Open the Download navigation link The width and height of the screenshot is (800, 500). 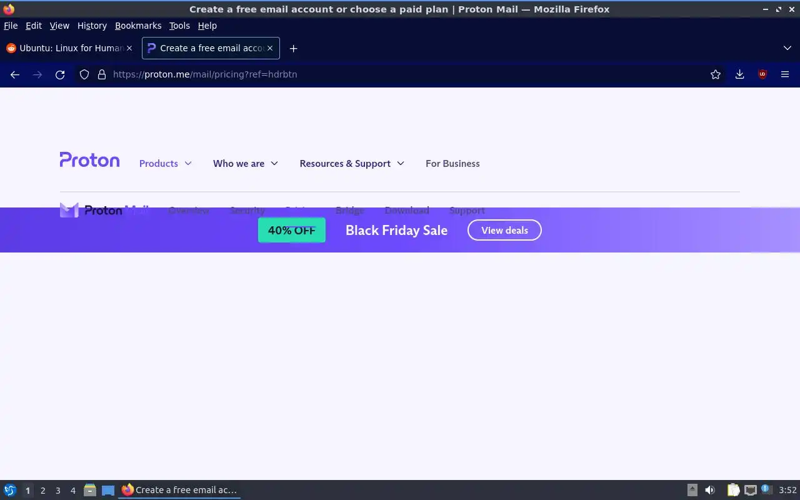(407, 211)
